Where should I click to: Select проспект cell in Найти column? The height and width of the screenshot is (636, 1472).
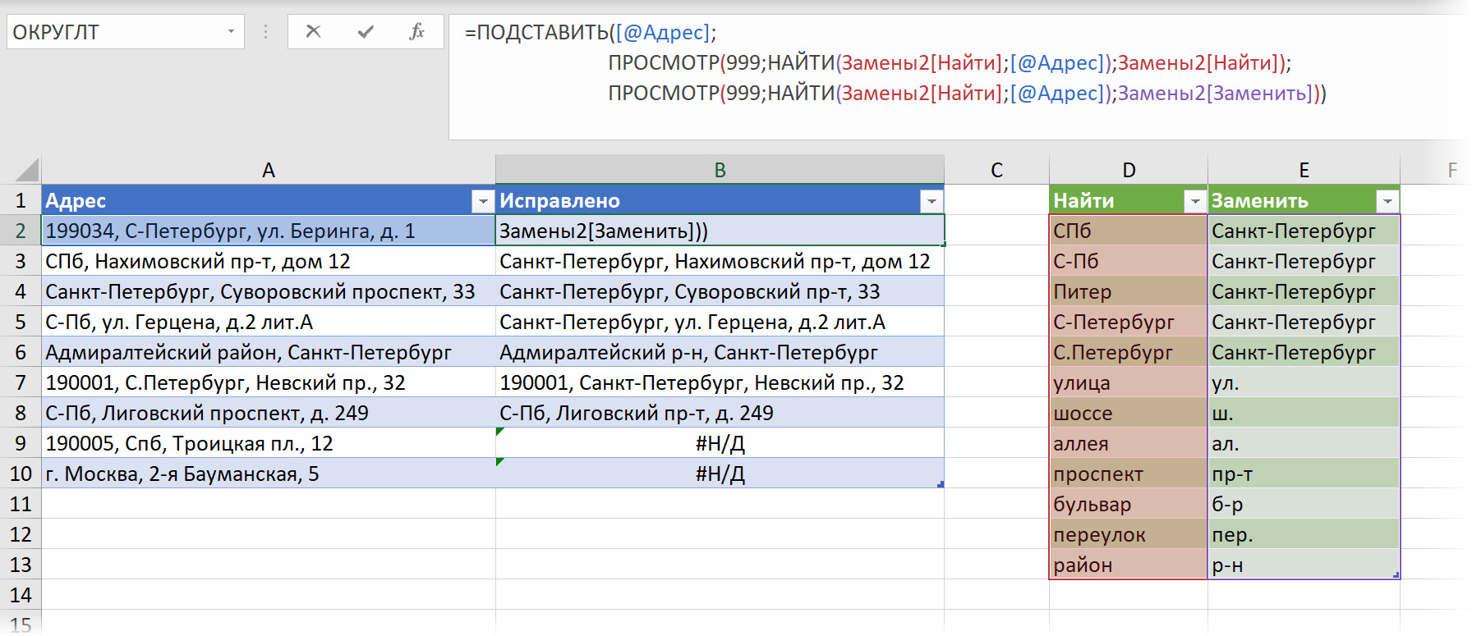tap(1129, 474)
